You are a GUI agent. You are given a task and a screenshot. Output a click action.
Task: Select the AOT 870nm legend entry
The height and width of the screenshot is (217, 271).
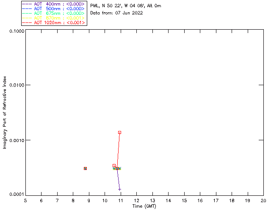pos(53,18)
